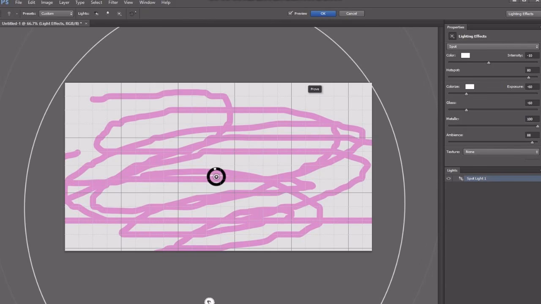The width and height of the screenshot is (541, 304).
Task: Click the Spot Light 1 type icon
Action: (461, 178)
